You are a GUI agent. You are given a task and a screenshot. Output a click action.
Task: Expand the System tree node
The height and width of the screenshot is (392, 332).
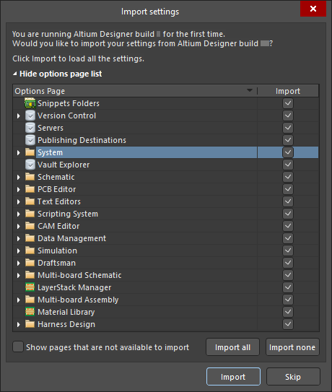click(18, 152)
